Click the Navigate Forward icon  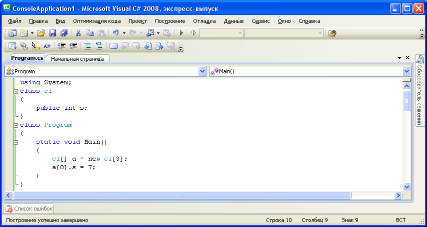click(166, 33)
